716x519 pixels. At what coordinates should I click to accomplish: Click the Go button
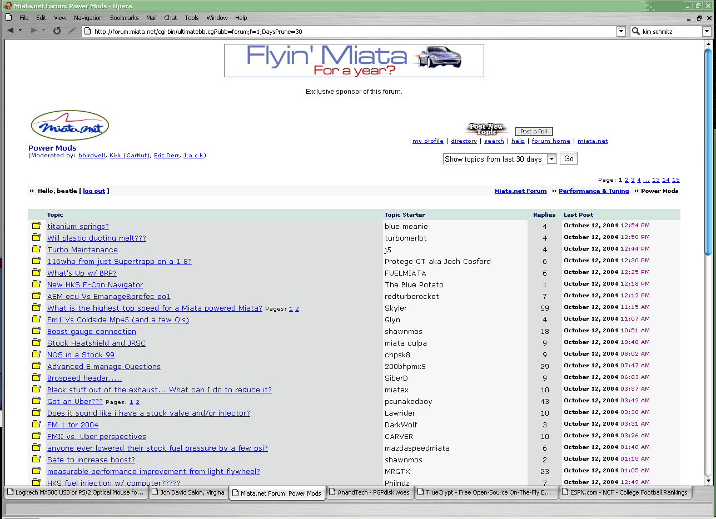click(569, 158)
